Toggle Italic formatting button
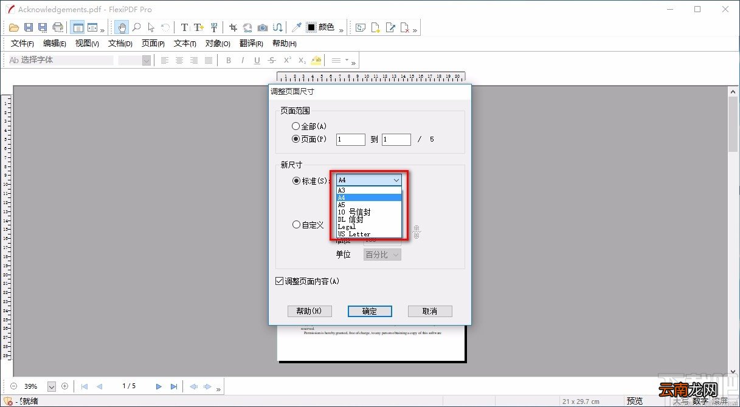Screen dimensions: 740x407 (x=243, y=60)
